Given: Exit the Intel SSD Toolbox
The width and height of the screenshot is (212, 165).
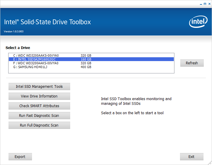Looking at the screenshot, I should tap(191, 156).
